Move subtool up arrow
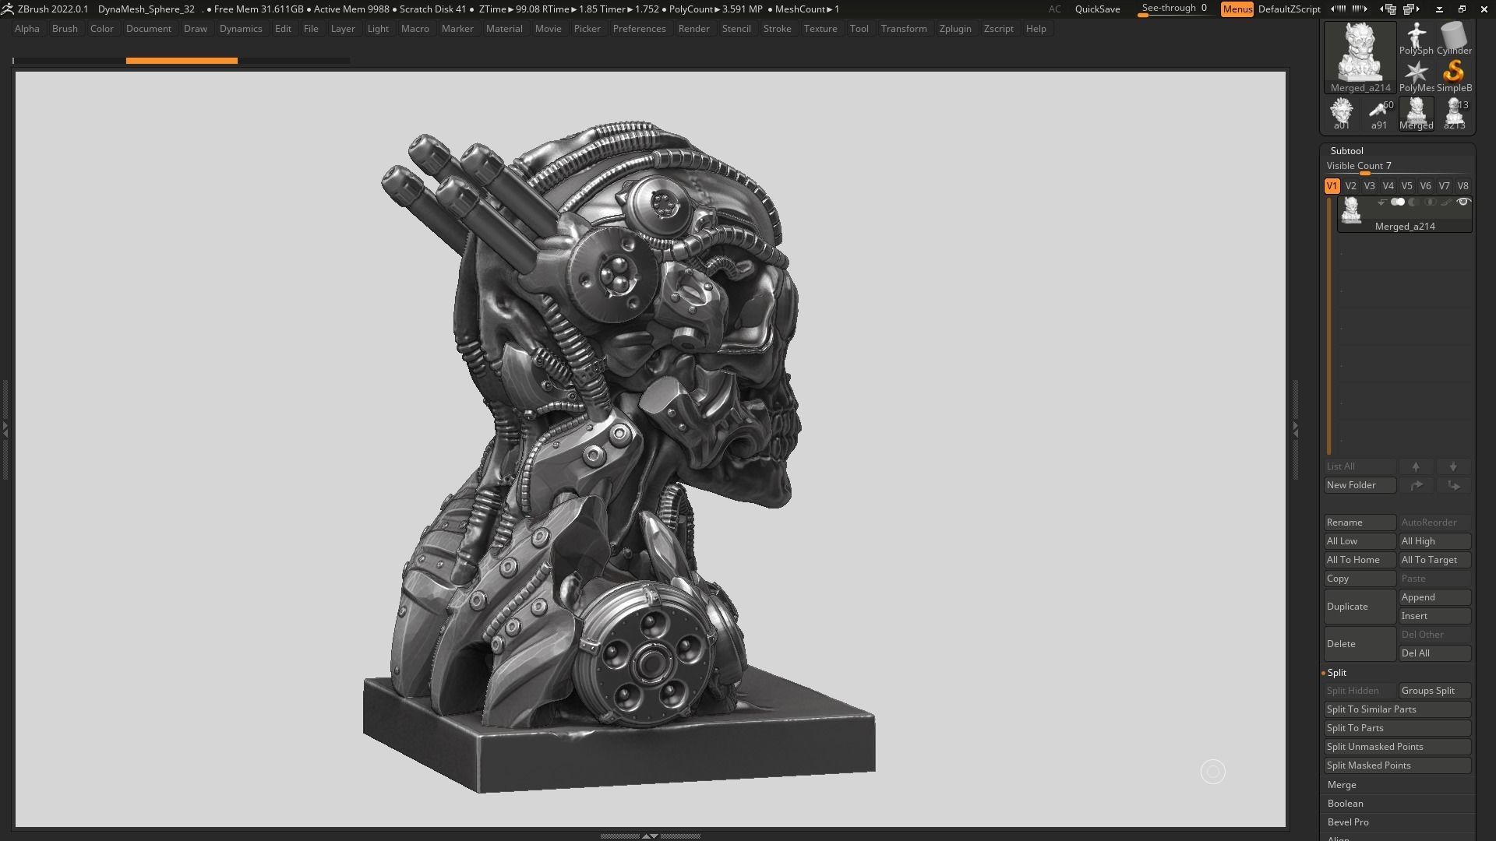This screenshot has height=841, width=1496. [x=1416, y=466]
